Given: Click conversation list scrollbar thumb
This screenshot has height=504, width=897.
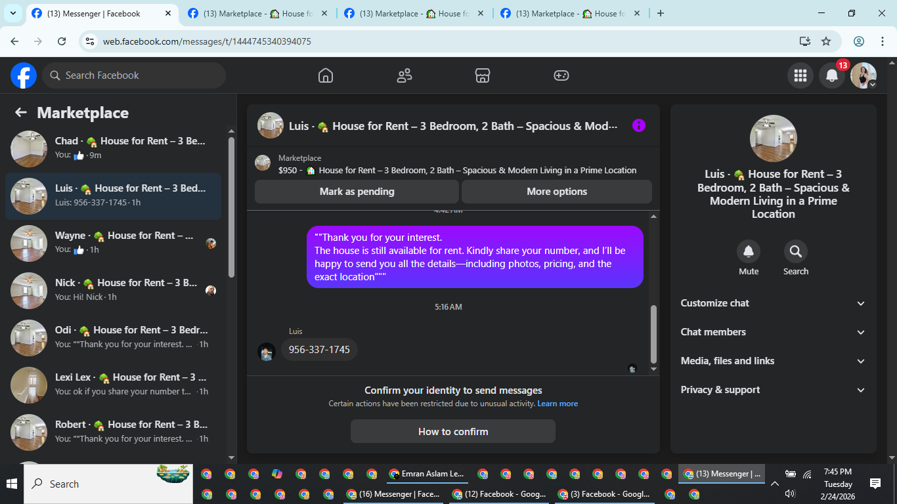Looking at the screenshot, I should click(x=231, y=207).
